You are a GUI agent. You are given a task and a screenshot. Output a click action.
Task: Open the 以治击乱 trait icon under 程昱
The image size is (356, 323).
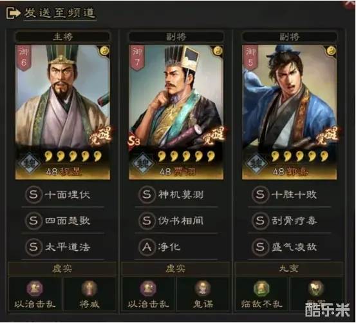(x=35, y=288)
